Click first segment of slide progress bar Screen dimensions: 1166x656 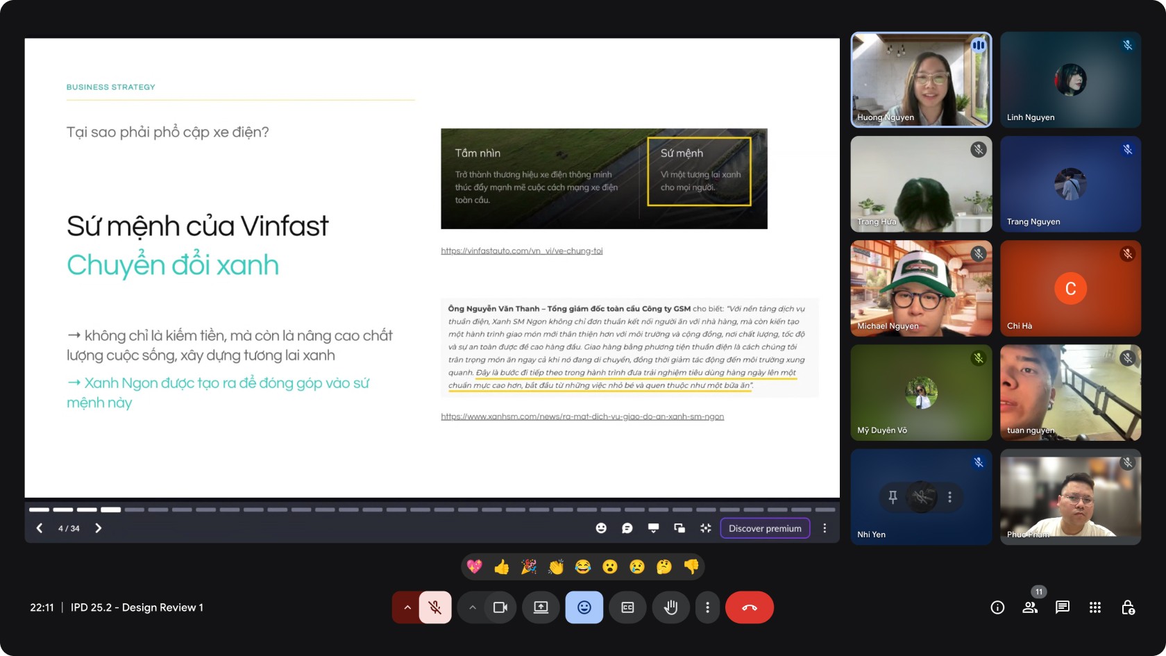[39, 510]
